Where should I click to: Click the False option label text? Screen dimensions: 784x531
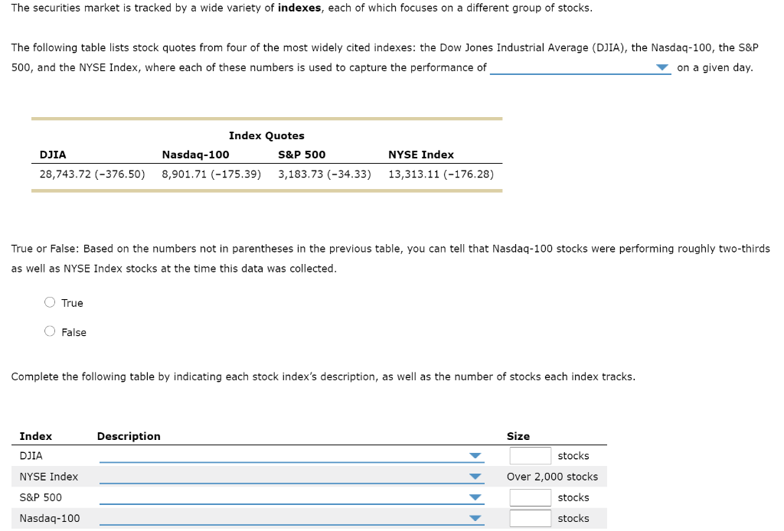click(x=73, y=332)
